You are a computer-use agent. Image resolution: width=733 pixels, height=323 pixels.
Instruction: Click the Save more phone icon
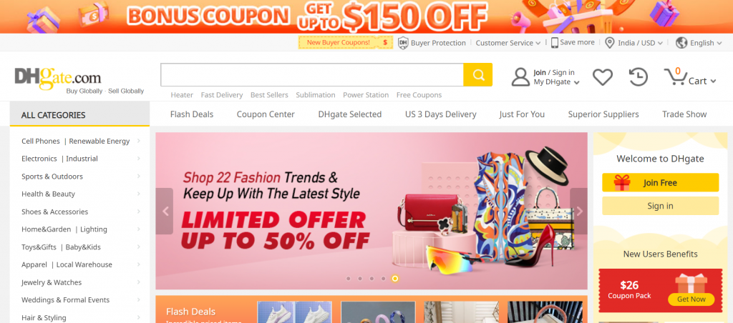[555, 43]
